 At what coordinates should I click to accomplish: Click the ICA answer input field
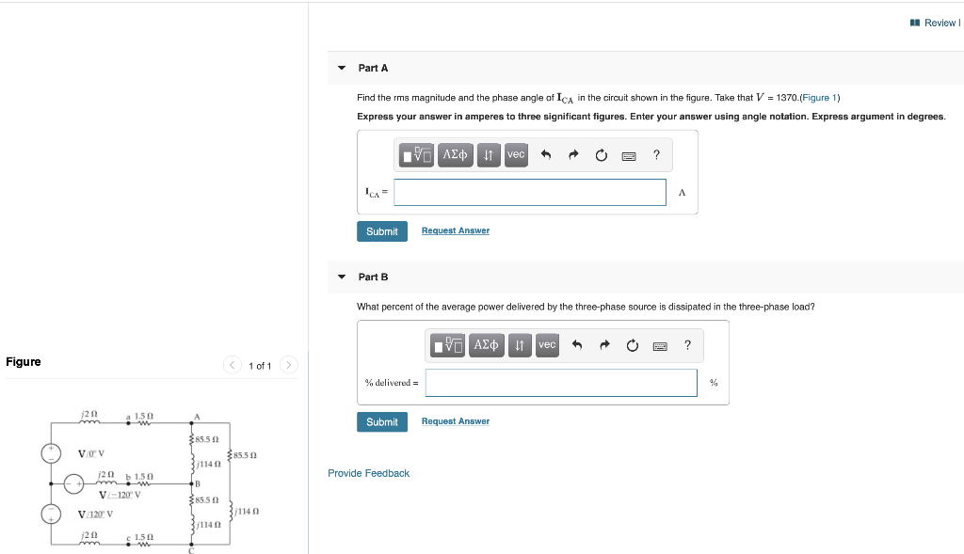click(x=530, y=192)
